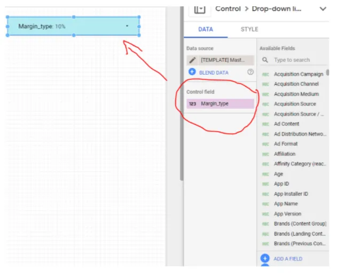Click the BLEND DATA plus icon
This screenshot has height=273, width=337.
(x=192, y=72)
